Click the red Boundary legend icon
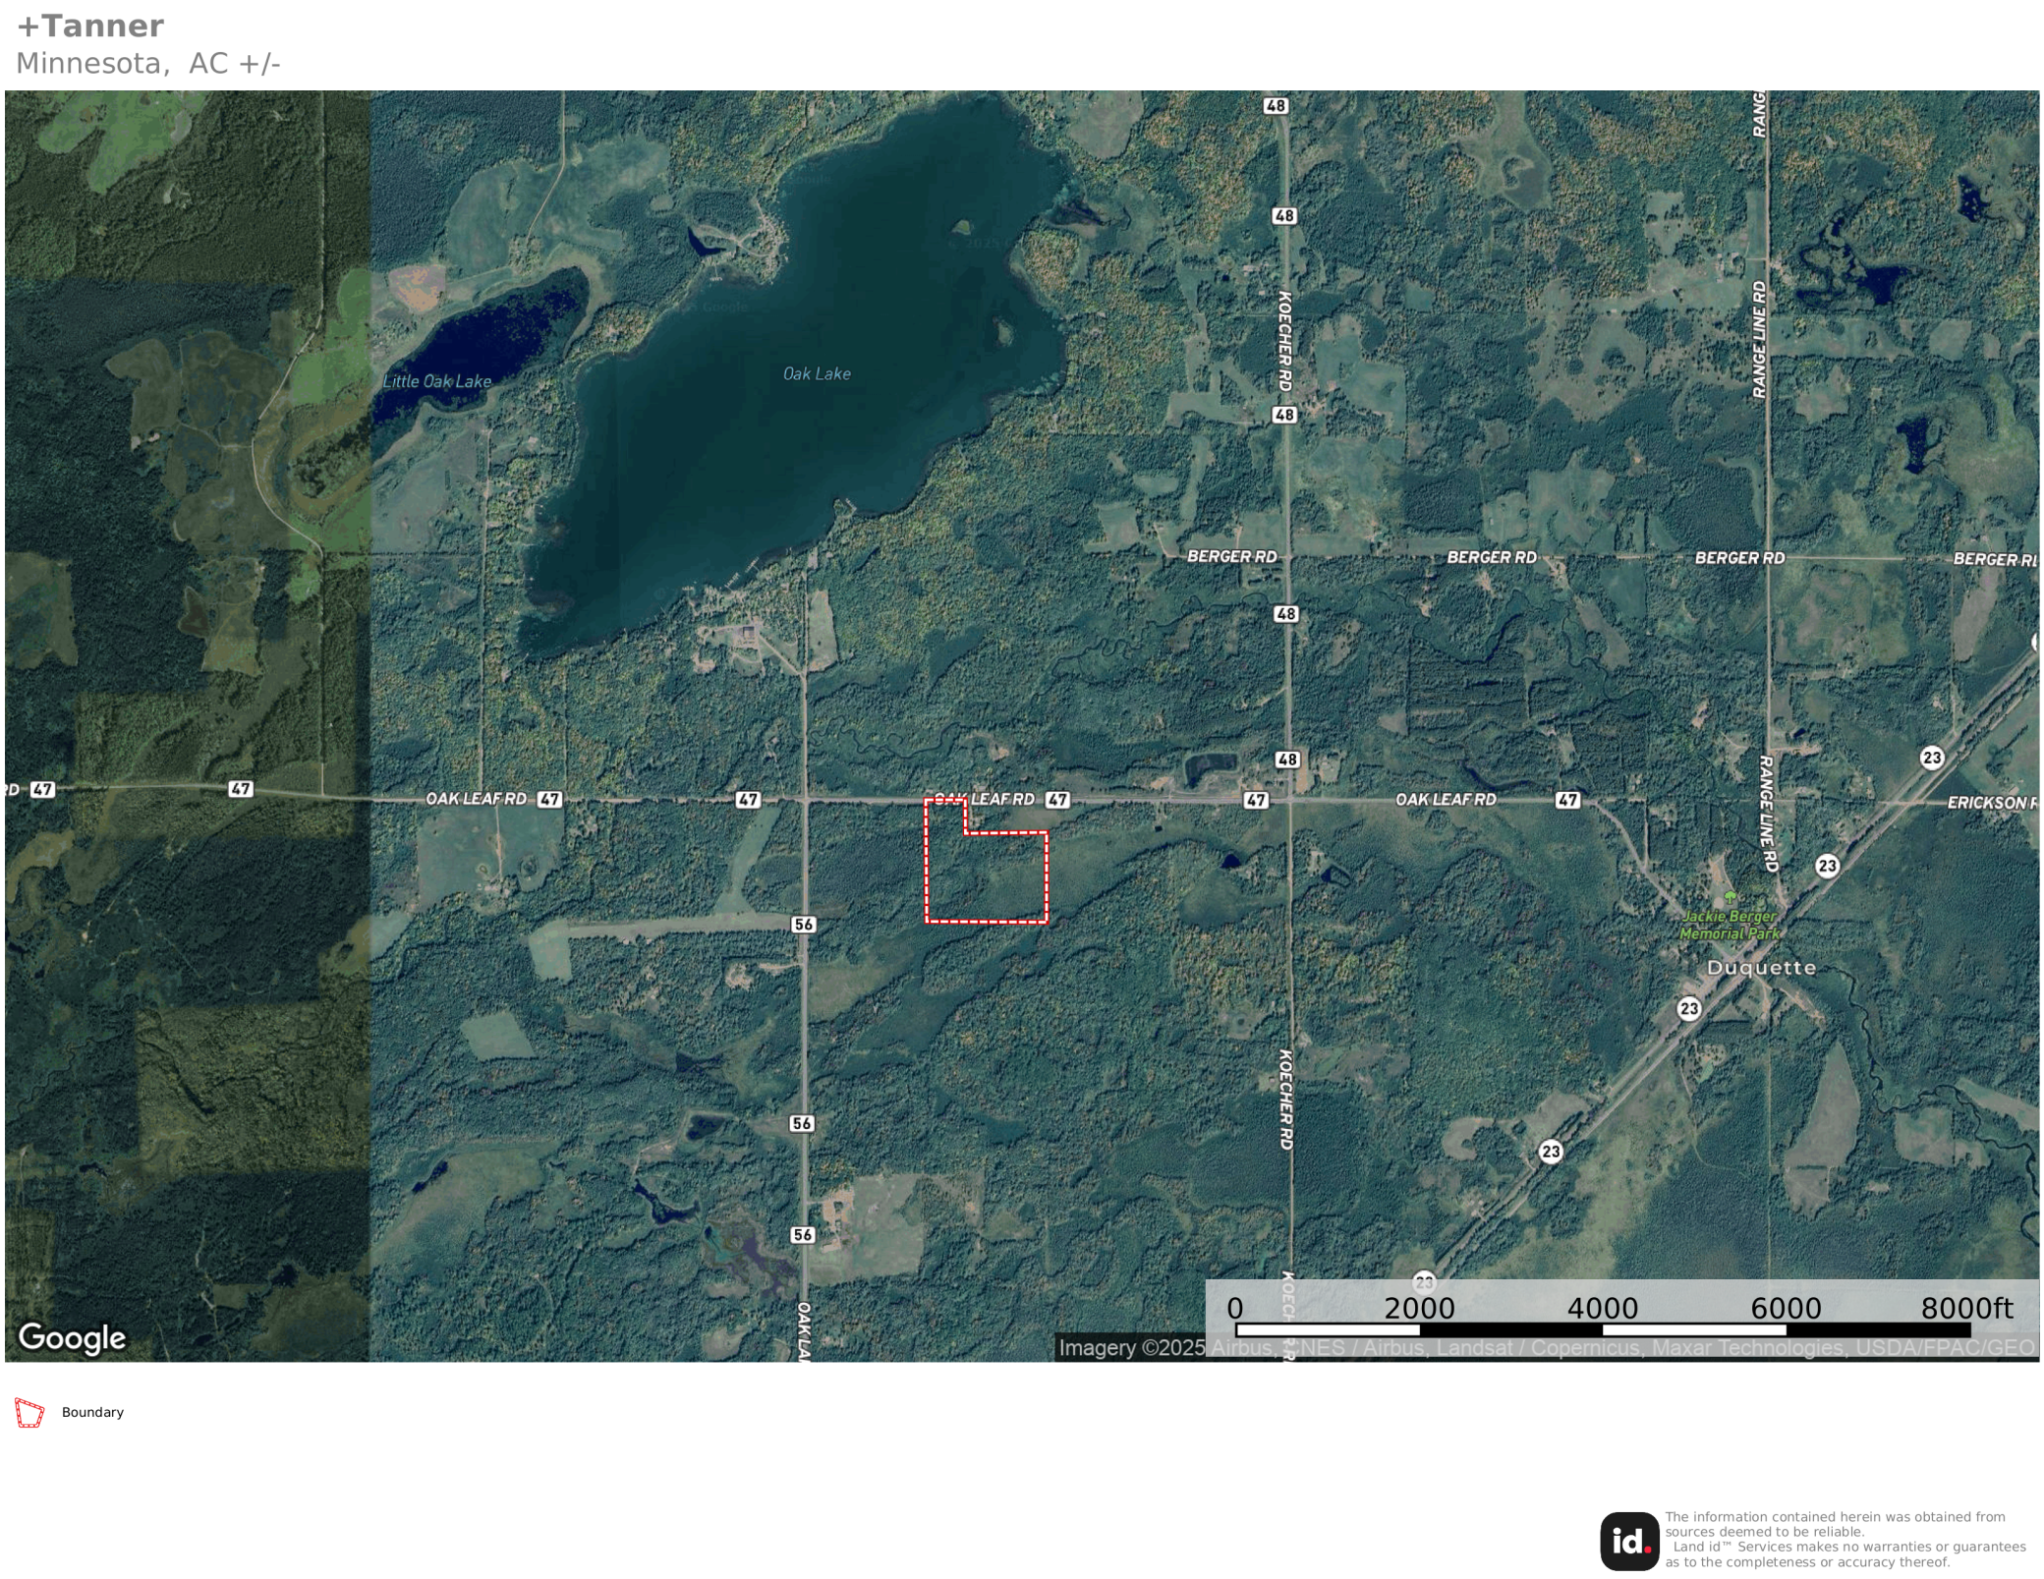This screenshot has height=1579, width=2044. (x=29, y=1413)
